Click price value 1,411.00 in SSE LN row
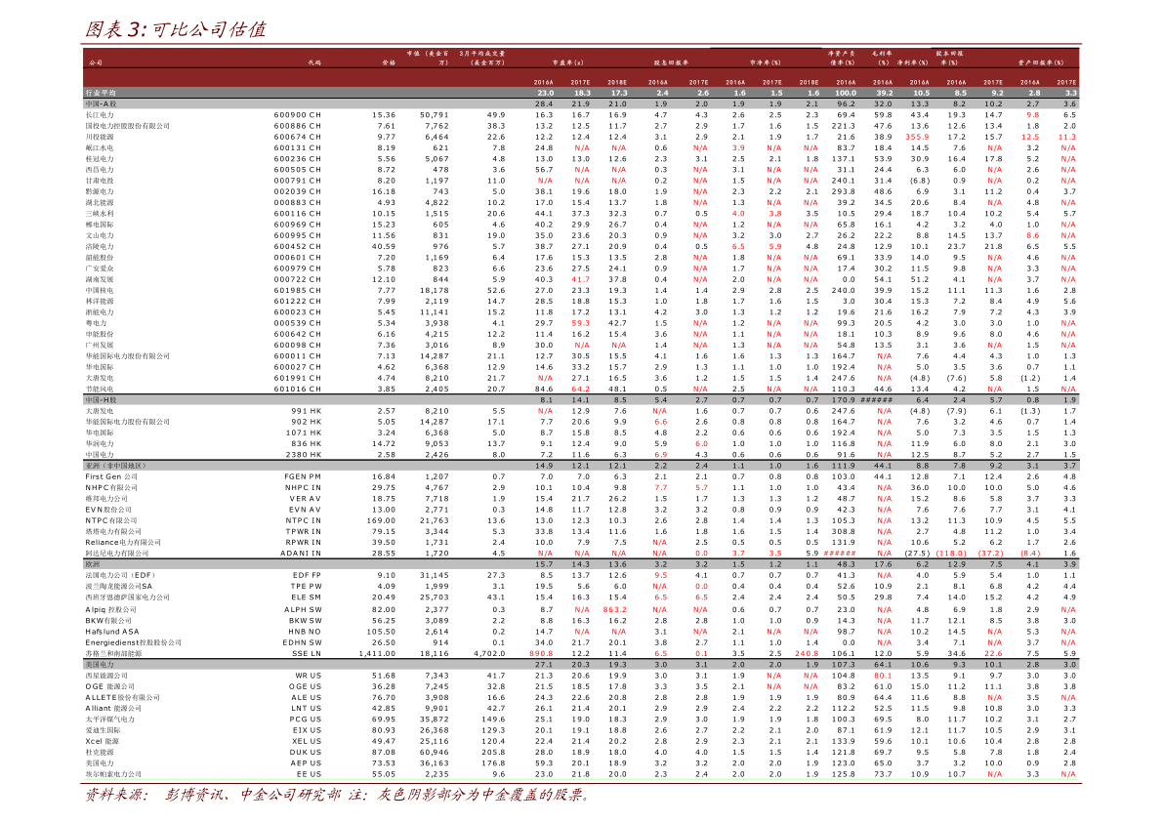1163x823 pixels. pos(378,654)
